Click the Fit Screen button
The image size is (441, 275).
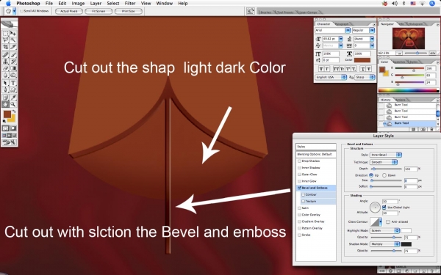coord(98,11)
